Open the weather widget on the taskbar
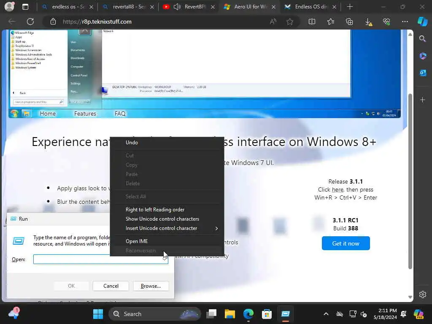This screenshot has width=432, height=324. click(14, 313)
